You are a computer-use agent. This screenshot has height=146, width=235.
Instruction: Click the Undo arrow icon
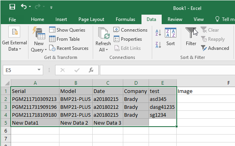tap(24, 7)
